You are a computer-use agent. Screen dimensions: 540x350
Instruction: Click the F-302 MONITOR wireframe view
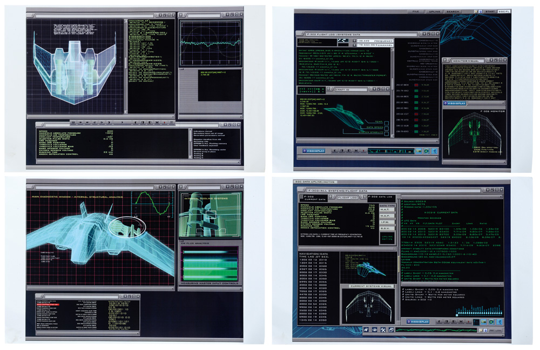coord(475,135)
